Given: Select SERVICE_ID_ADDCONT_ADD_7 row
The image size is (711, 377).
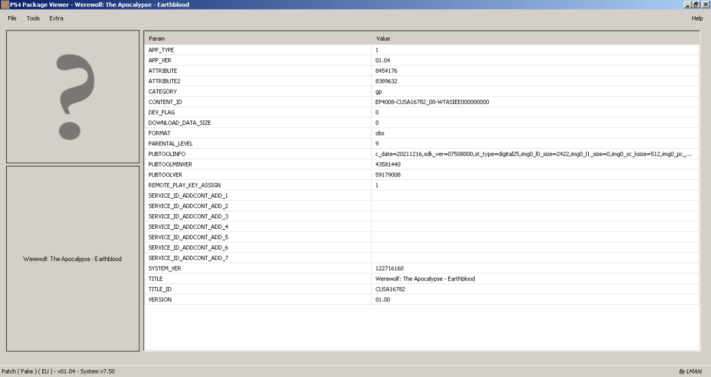Looking at the screenshot, I should 422,258.
